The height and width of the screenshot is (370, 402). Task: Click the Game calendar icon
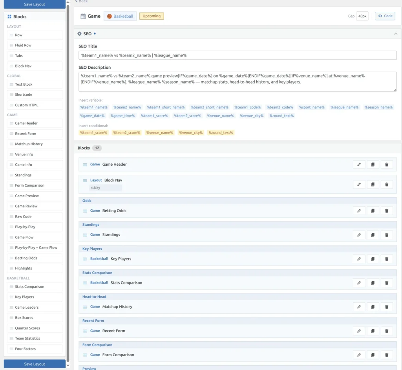tap(83, 16)
